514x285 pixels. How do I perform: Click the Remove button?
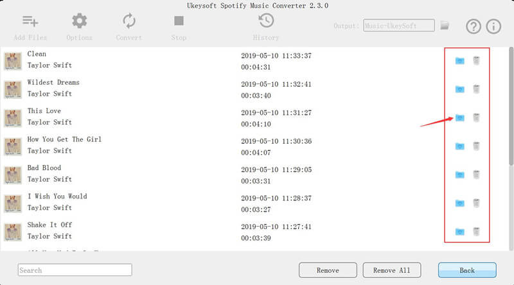pos(328,270)
